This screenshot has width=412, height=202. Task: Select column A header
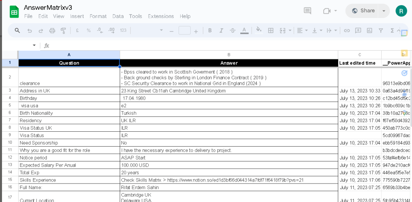pos(69,55)
